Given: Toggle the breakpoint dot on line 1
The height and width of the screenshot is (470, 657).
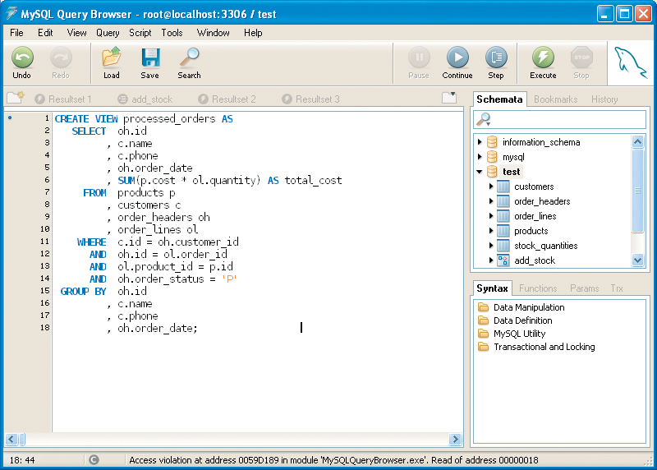Looking at the screenshot, I should pyautogui.click(x=10, y=117).
